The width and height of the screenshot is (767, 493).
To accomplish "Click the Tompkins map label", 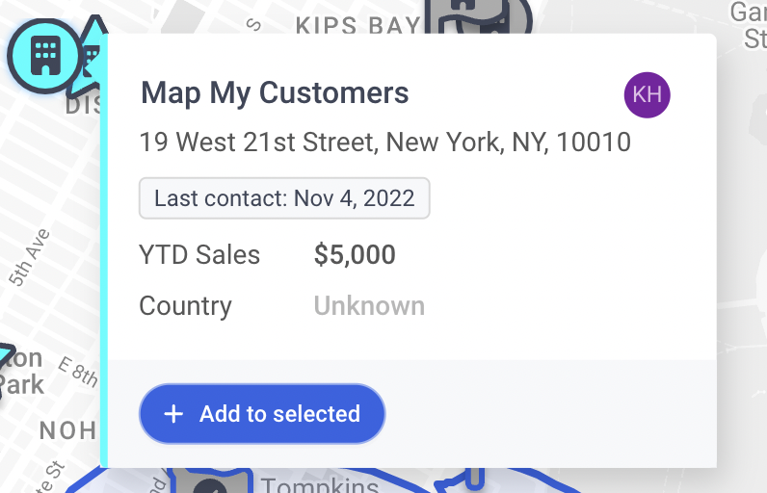I will click(x=319, y=484).
